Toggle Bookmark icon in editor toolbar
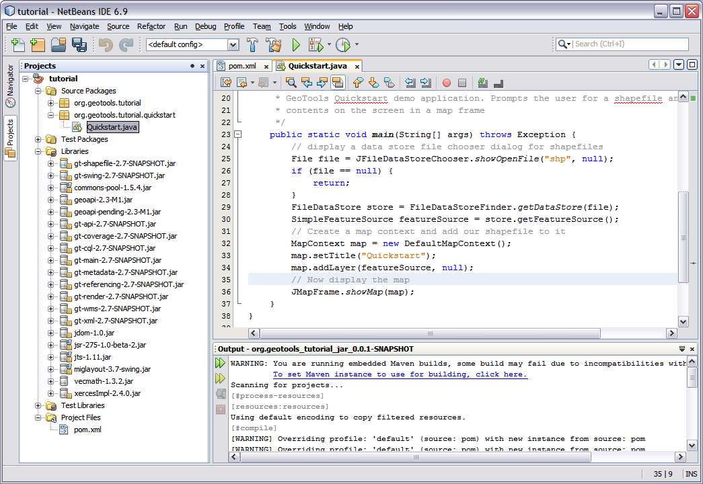 tap(389, 83)
